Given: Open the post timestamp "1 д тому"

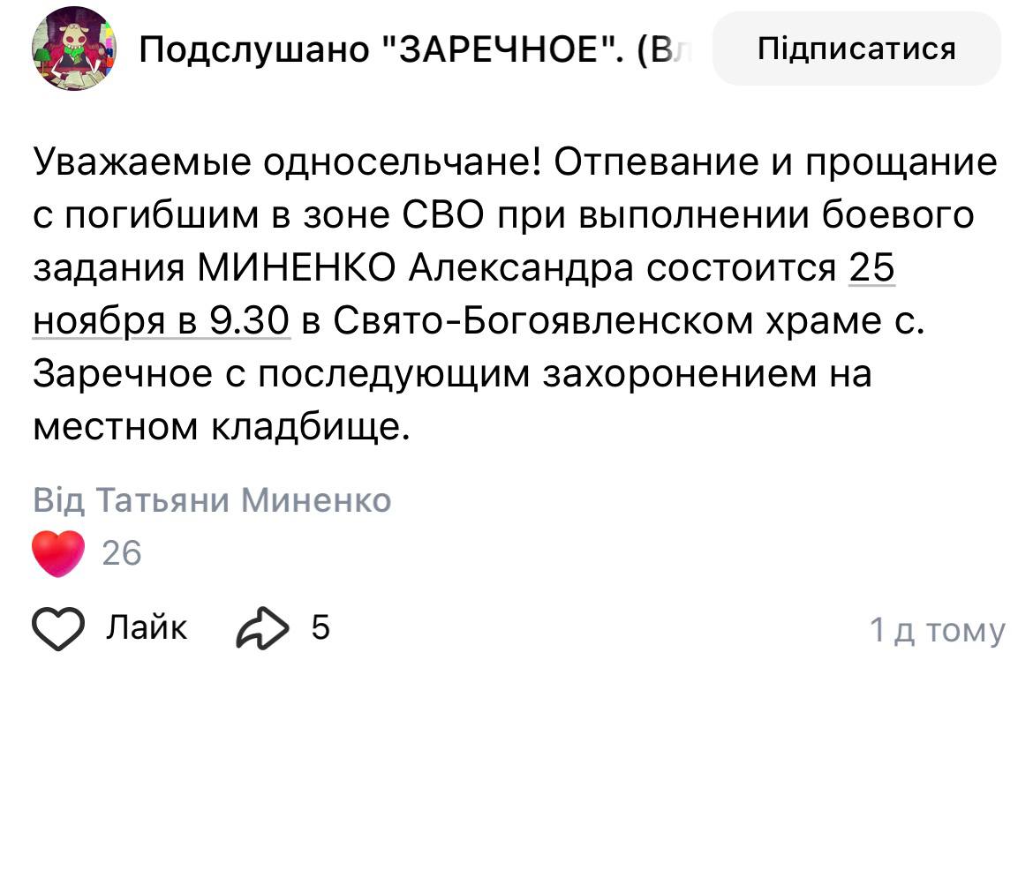Looking at the screenshot, I should (937, 630).
